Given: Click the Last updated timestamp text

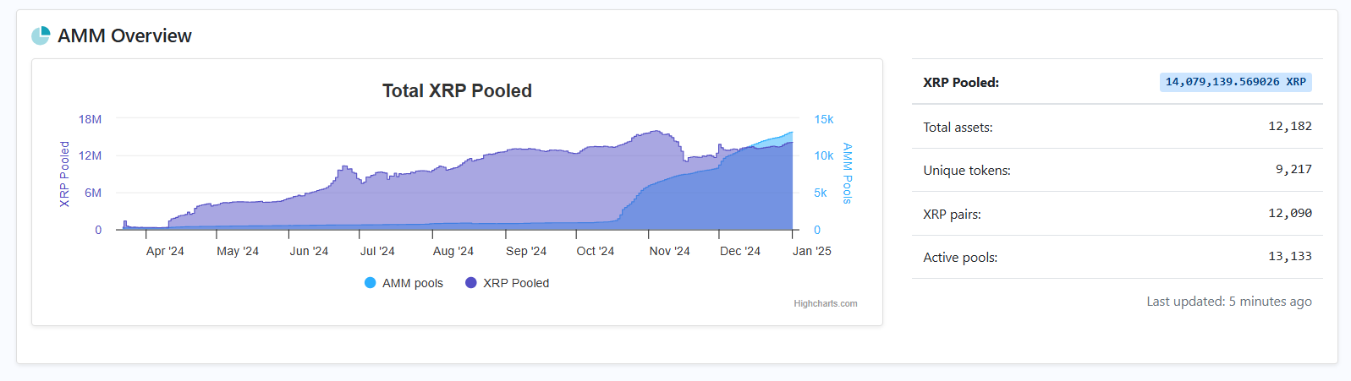Looking at the screenshot, I should [x=1228, y=301].
